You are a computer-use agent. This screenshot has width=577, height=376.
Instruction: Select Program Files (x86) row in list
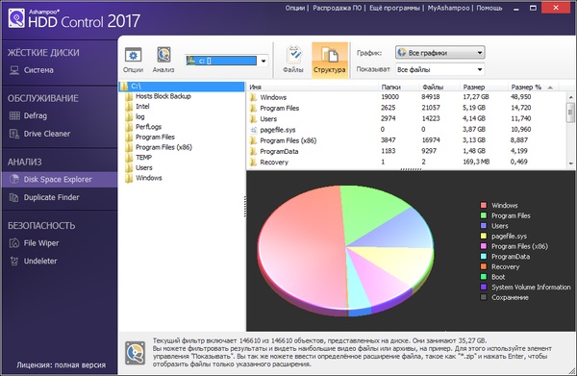(406, 140)
